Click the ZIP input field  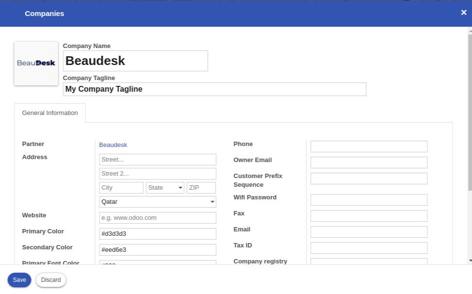(x=201, y=188)
